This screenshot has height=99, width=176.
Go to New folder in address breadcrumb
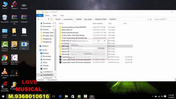coord(88,19)
